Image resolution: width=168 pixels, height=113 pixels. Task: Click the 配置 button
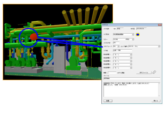click(x=108, y=101)
